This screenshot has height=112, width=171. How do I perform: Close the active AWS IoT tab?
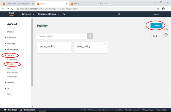coord(67,4)
